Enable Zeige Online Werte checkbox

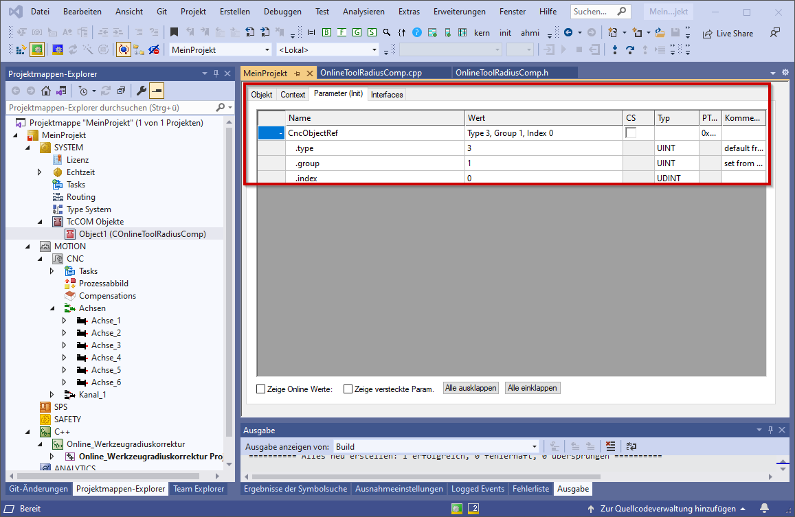tap(261, 389)
